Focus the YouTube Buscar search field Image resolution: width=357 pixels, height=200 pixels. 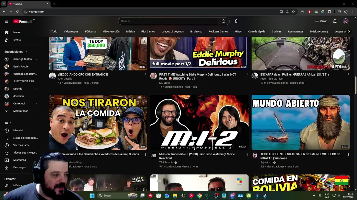tap(168, 21)
